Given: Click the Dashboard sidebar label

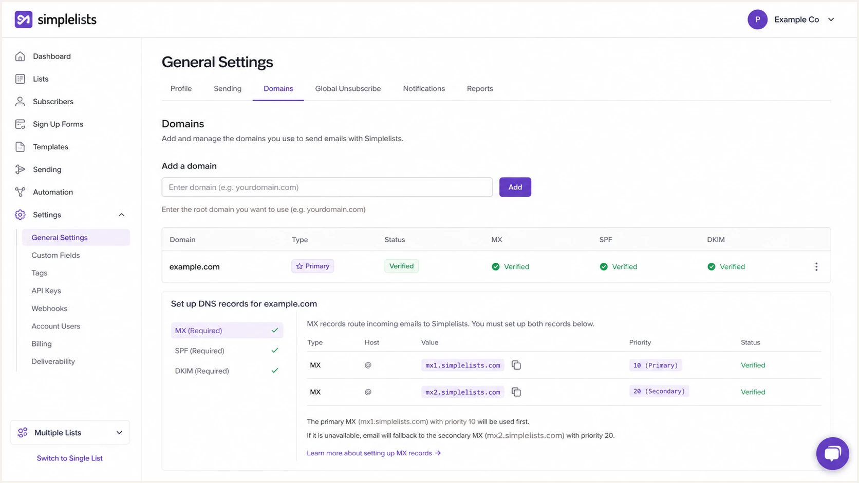Looking at the screenshot, I should pyautogui.click(x=52, y=56).
